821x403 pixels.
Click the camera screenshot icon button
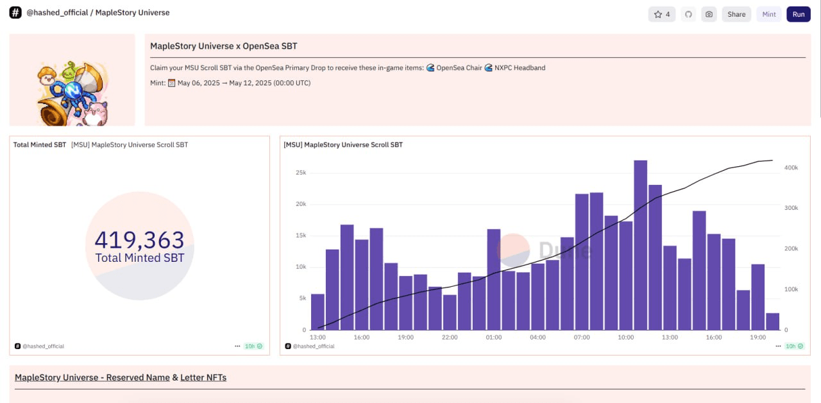click(709, 14)
